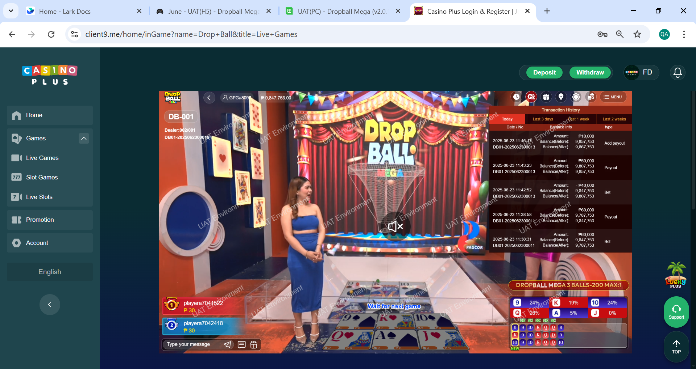696x369 pixels.
Task: Switch to June - UAT(H5) Dropball tab
Action: tap(214, 11)
